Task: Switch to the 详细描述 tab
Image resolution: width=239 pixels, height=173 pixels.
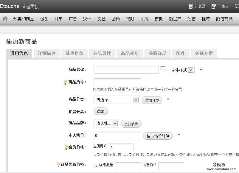Action: click(47, 53)
